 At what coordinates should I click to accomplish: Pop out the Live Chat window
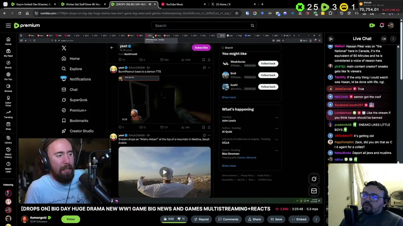coord(384,39)
